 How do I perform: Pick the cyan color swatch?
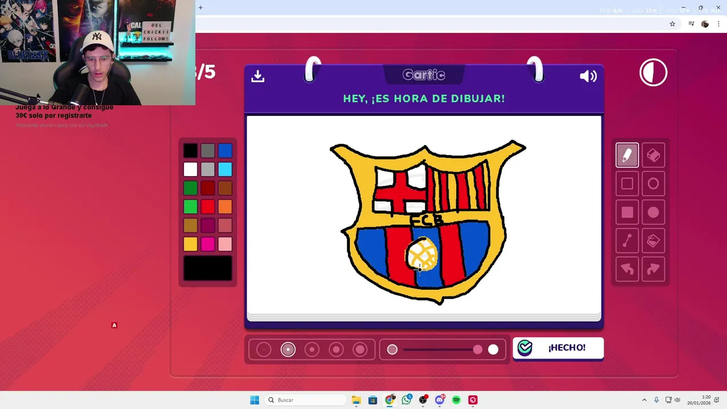(x=225, y=169)
